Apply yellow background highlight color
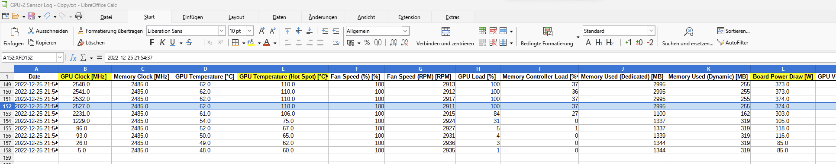Image resolution: width=836 pixels, height=164 pixels. point(251,43)
